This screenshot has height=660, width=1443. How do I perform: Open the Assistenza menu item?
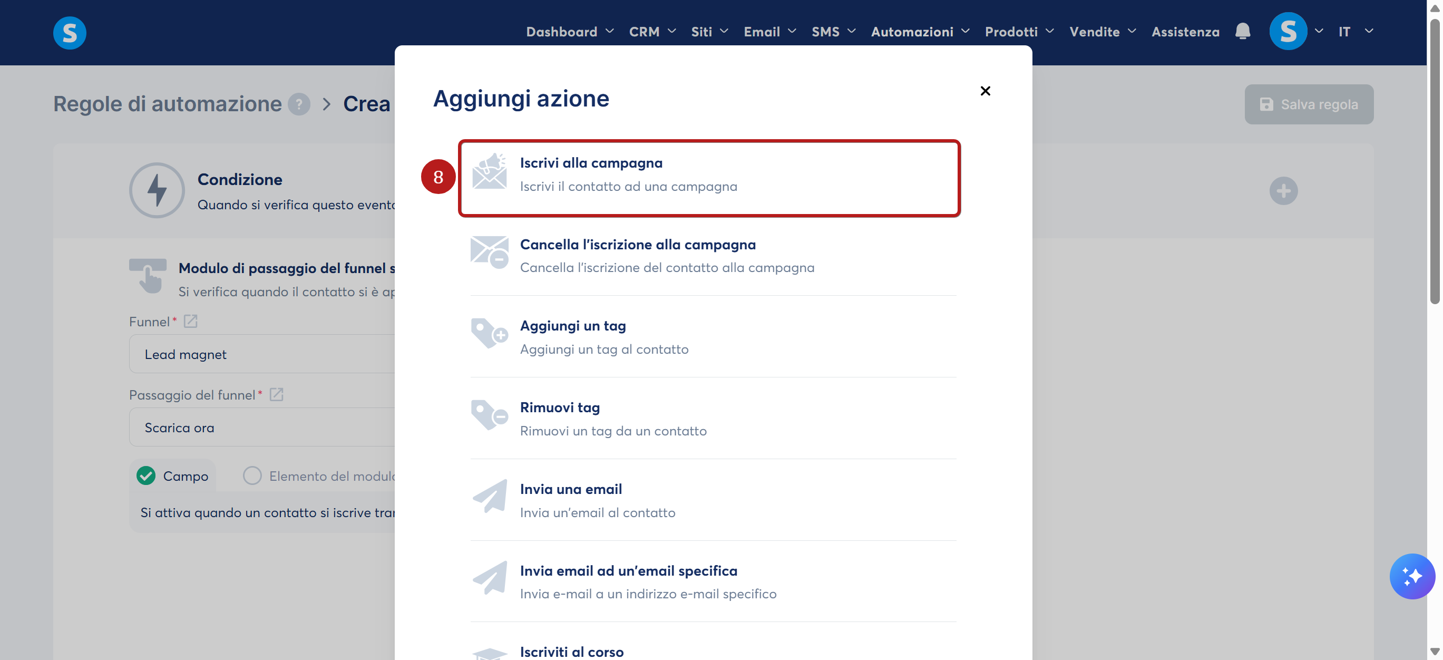click(x=1185, y=32)
